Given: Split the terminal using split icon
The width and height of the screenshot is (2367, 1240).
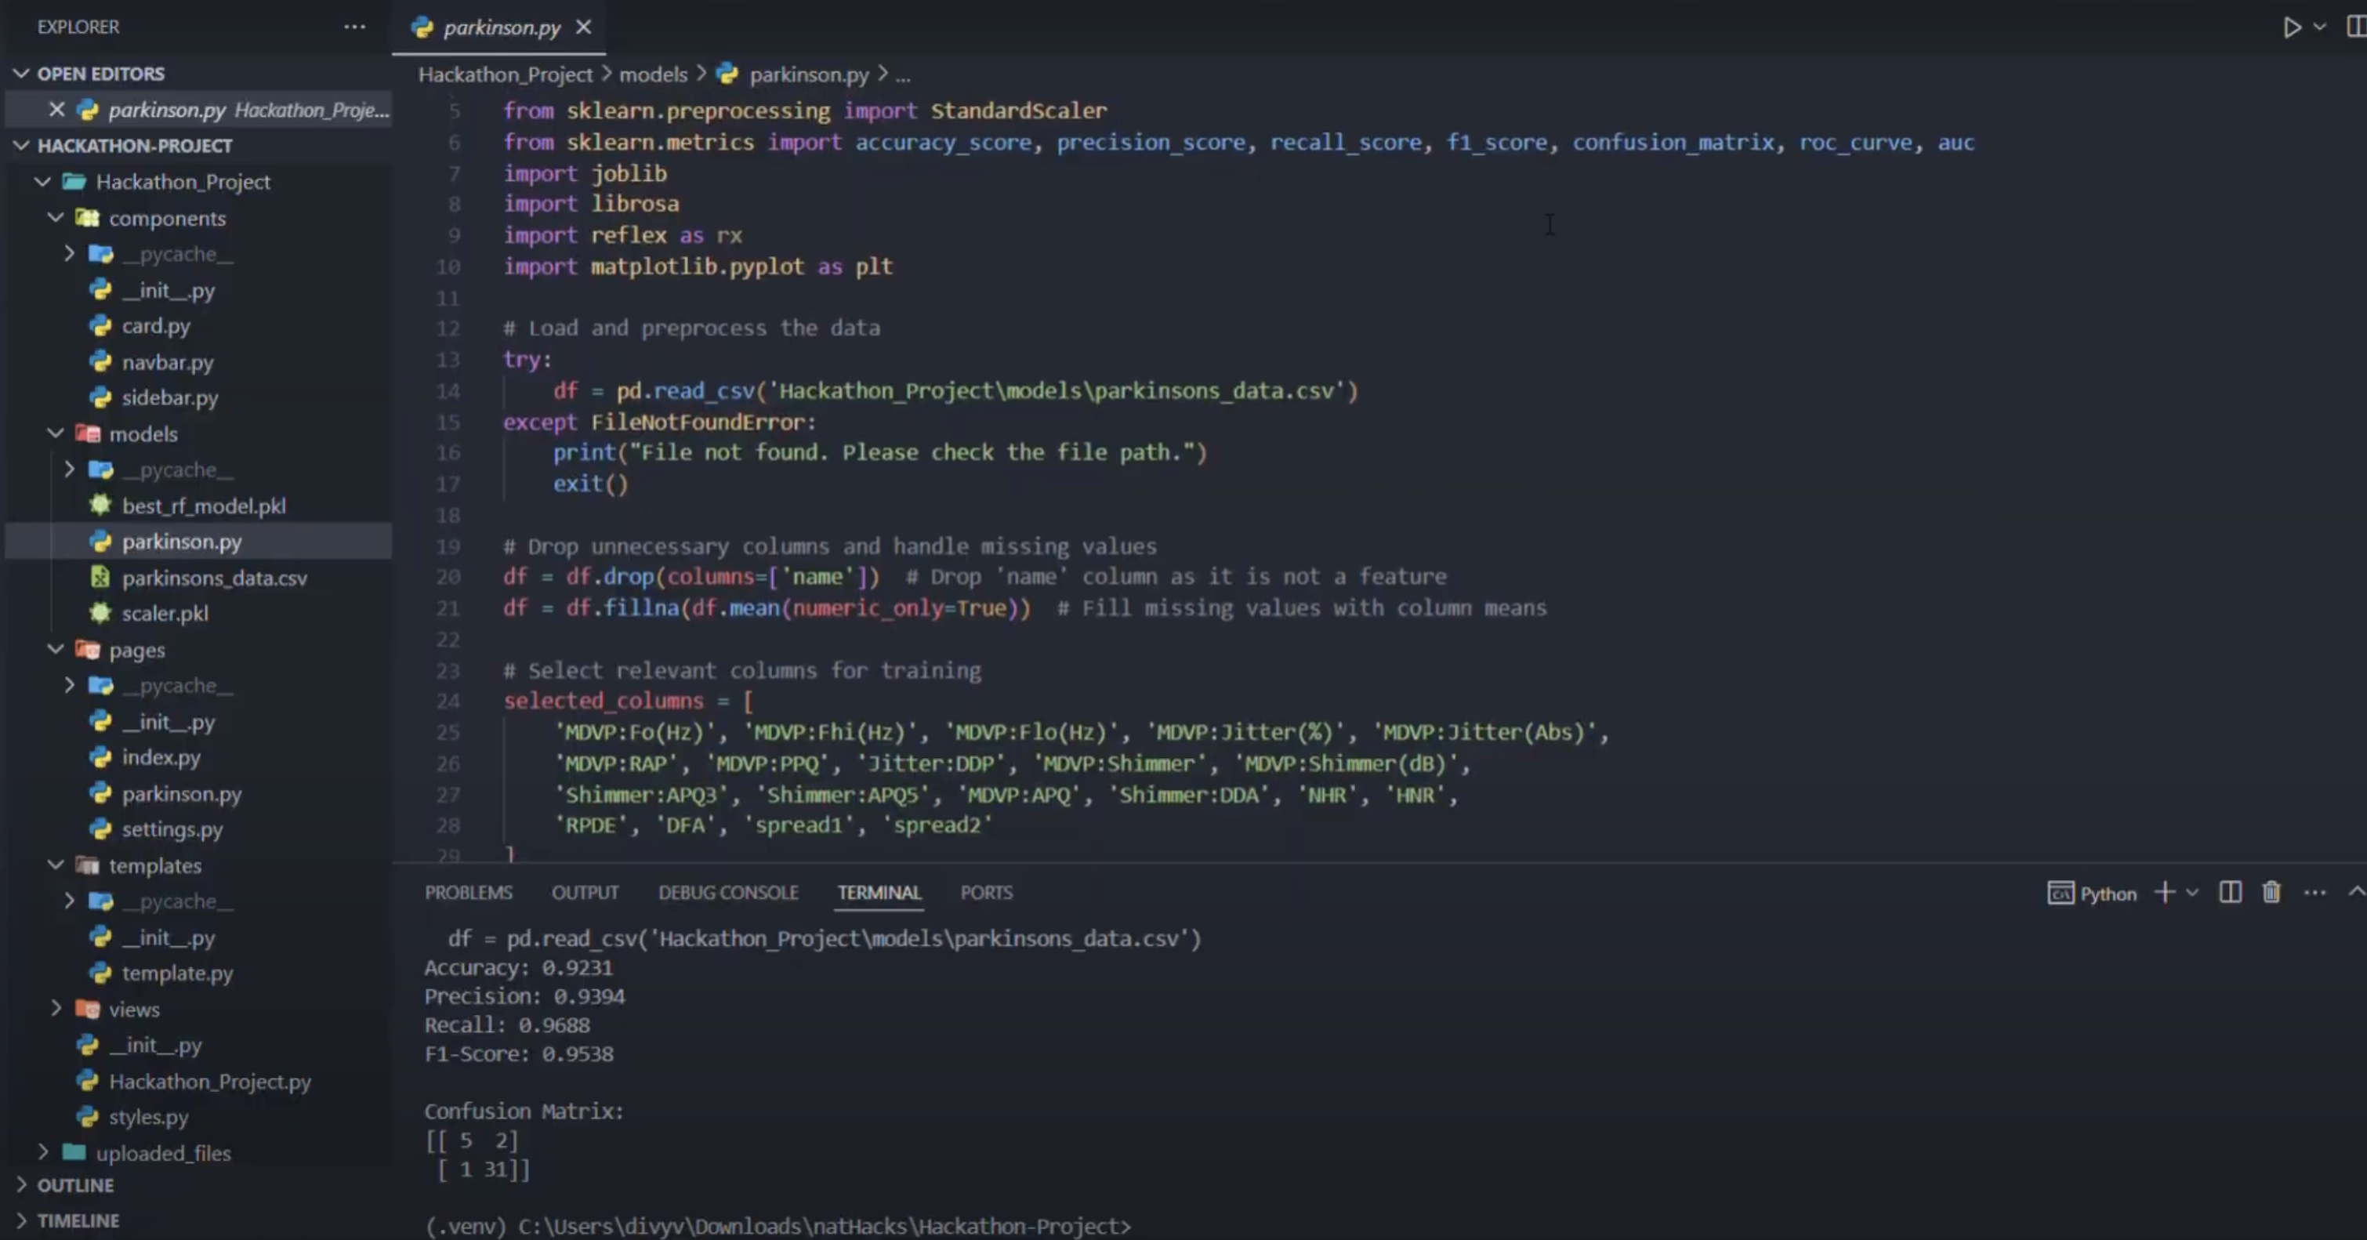Looking at the screenshot, I should pyautogui.click(x=2230, y=893).
